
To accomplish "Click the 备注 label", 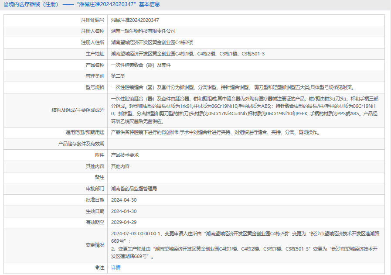I will (x=99, y=177).
